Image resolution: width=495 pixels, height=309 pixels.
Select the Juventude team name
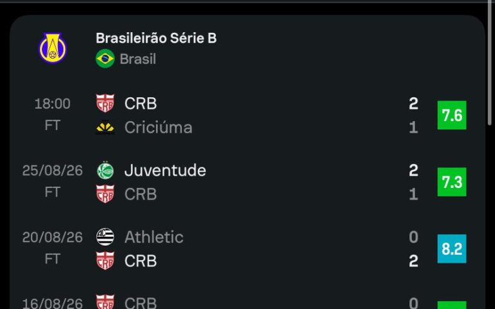[165, 170]
